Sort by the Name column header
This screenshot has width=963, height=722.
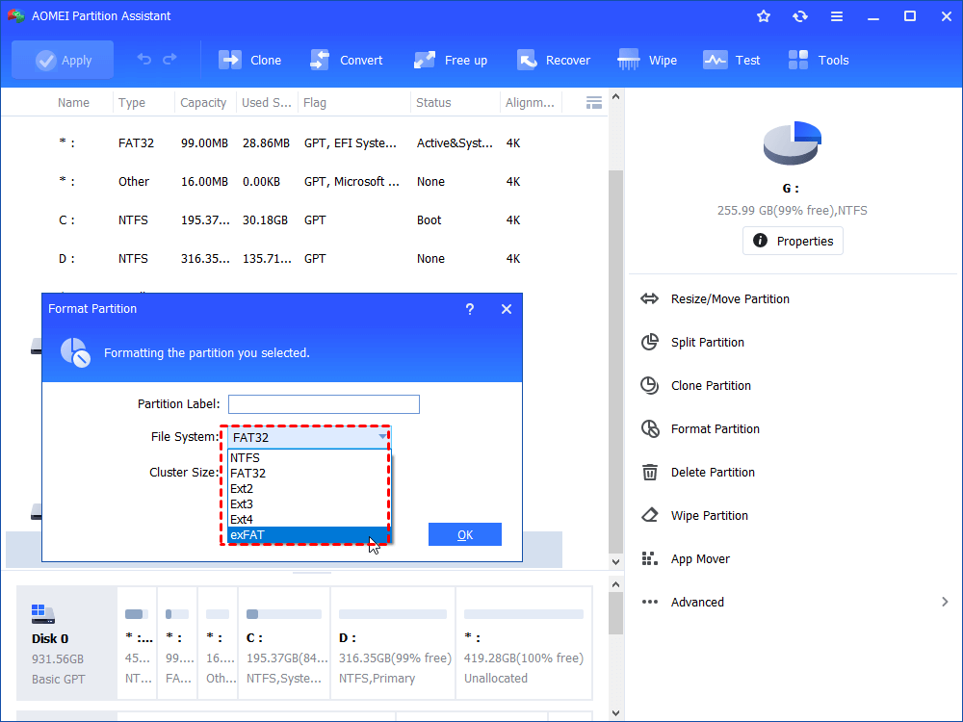(x=73, y=103)
